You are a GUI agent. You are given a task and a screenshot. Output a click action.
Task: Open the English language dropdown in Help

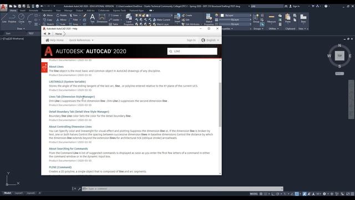pyautogui.click(x=210, y=40)
